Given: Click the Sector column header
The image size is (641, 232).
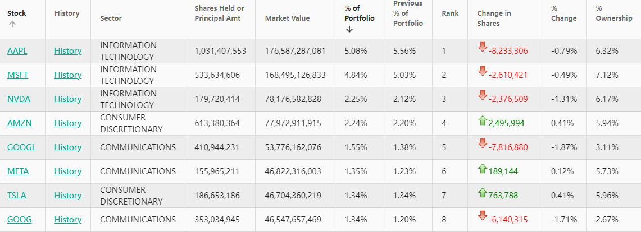Looking at the screenshot, I should click(x=111, y=18).
